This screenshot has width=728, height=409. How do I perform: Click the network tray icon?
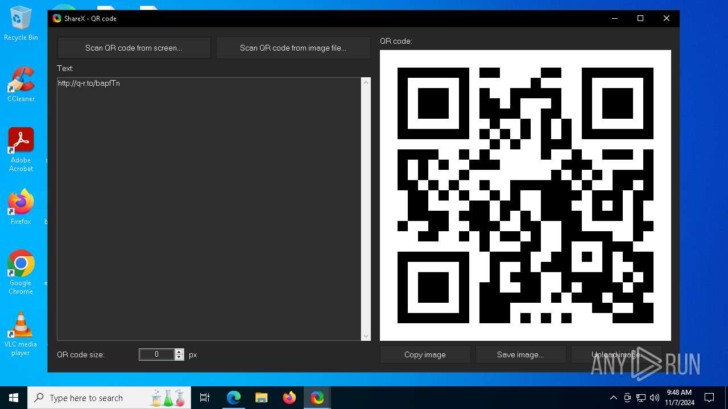pos(641,398)
